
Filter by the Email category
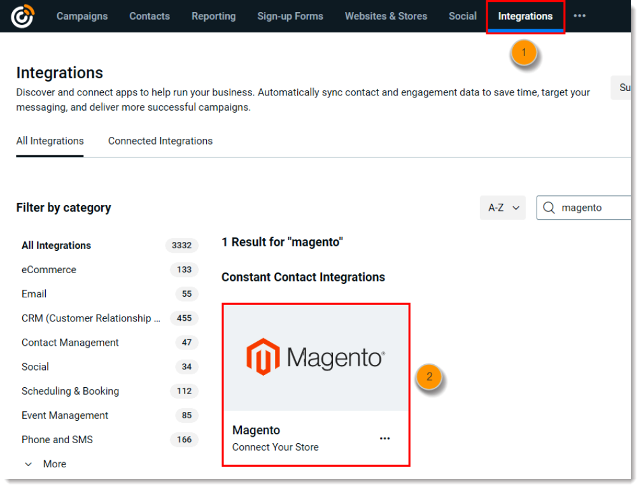34,294
